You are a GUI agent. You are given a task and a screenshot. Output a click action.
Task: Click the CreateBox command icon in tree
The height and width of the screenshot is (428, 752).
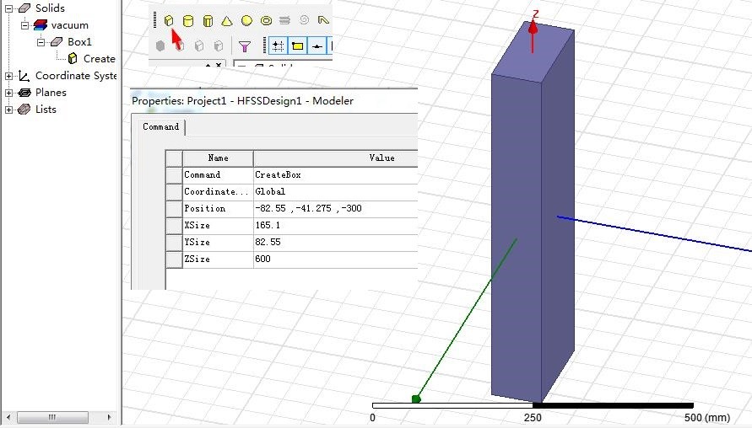click(x=73, y=58)
